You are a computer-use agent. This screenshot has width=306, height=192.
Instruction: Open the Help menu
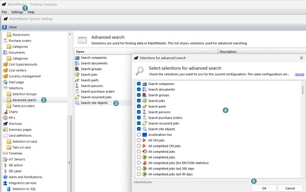31,12
